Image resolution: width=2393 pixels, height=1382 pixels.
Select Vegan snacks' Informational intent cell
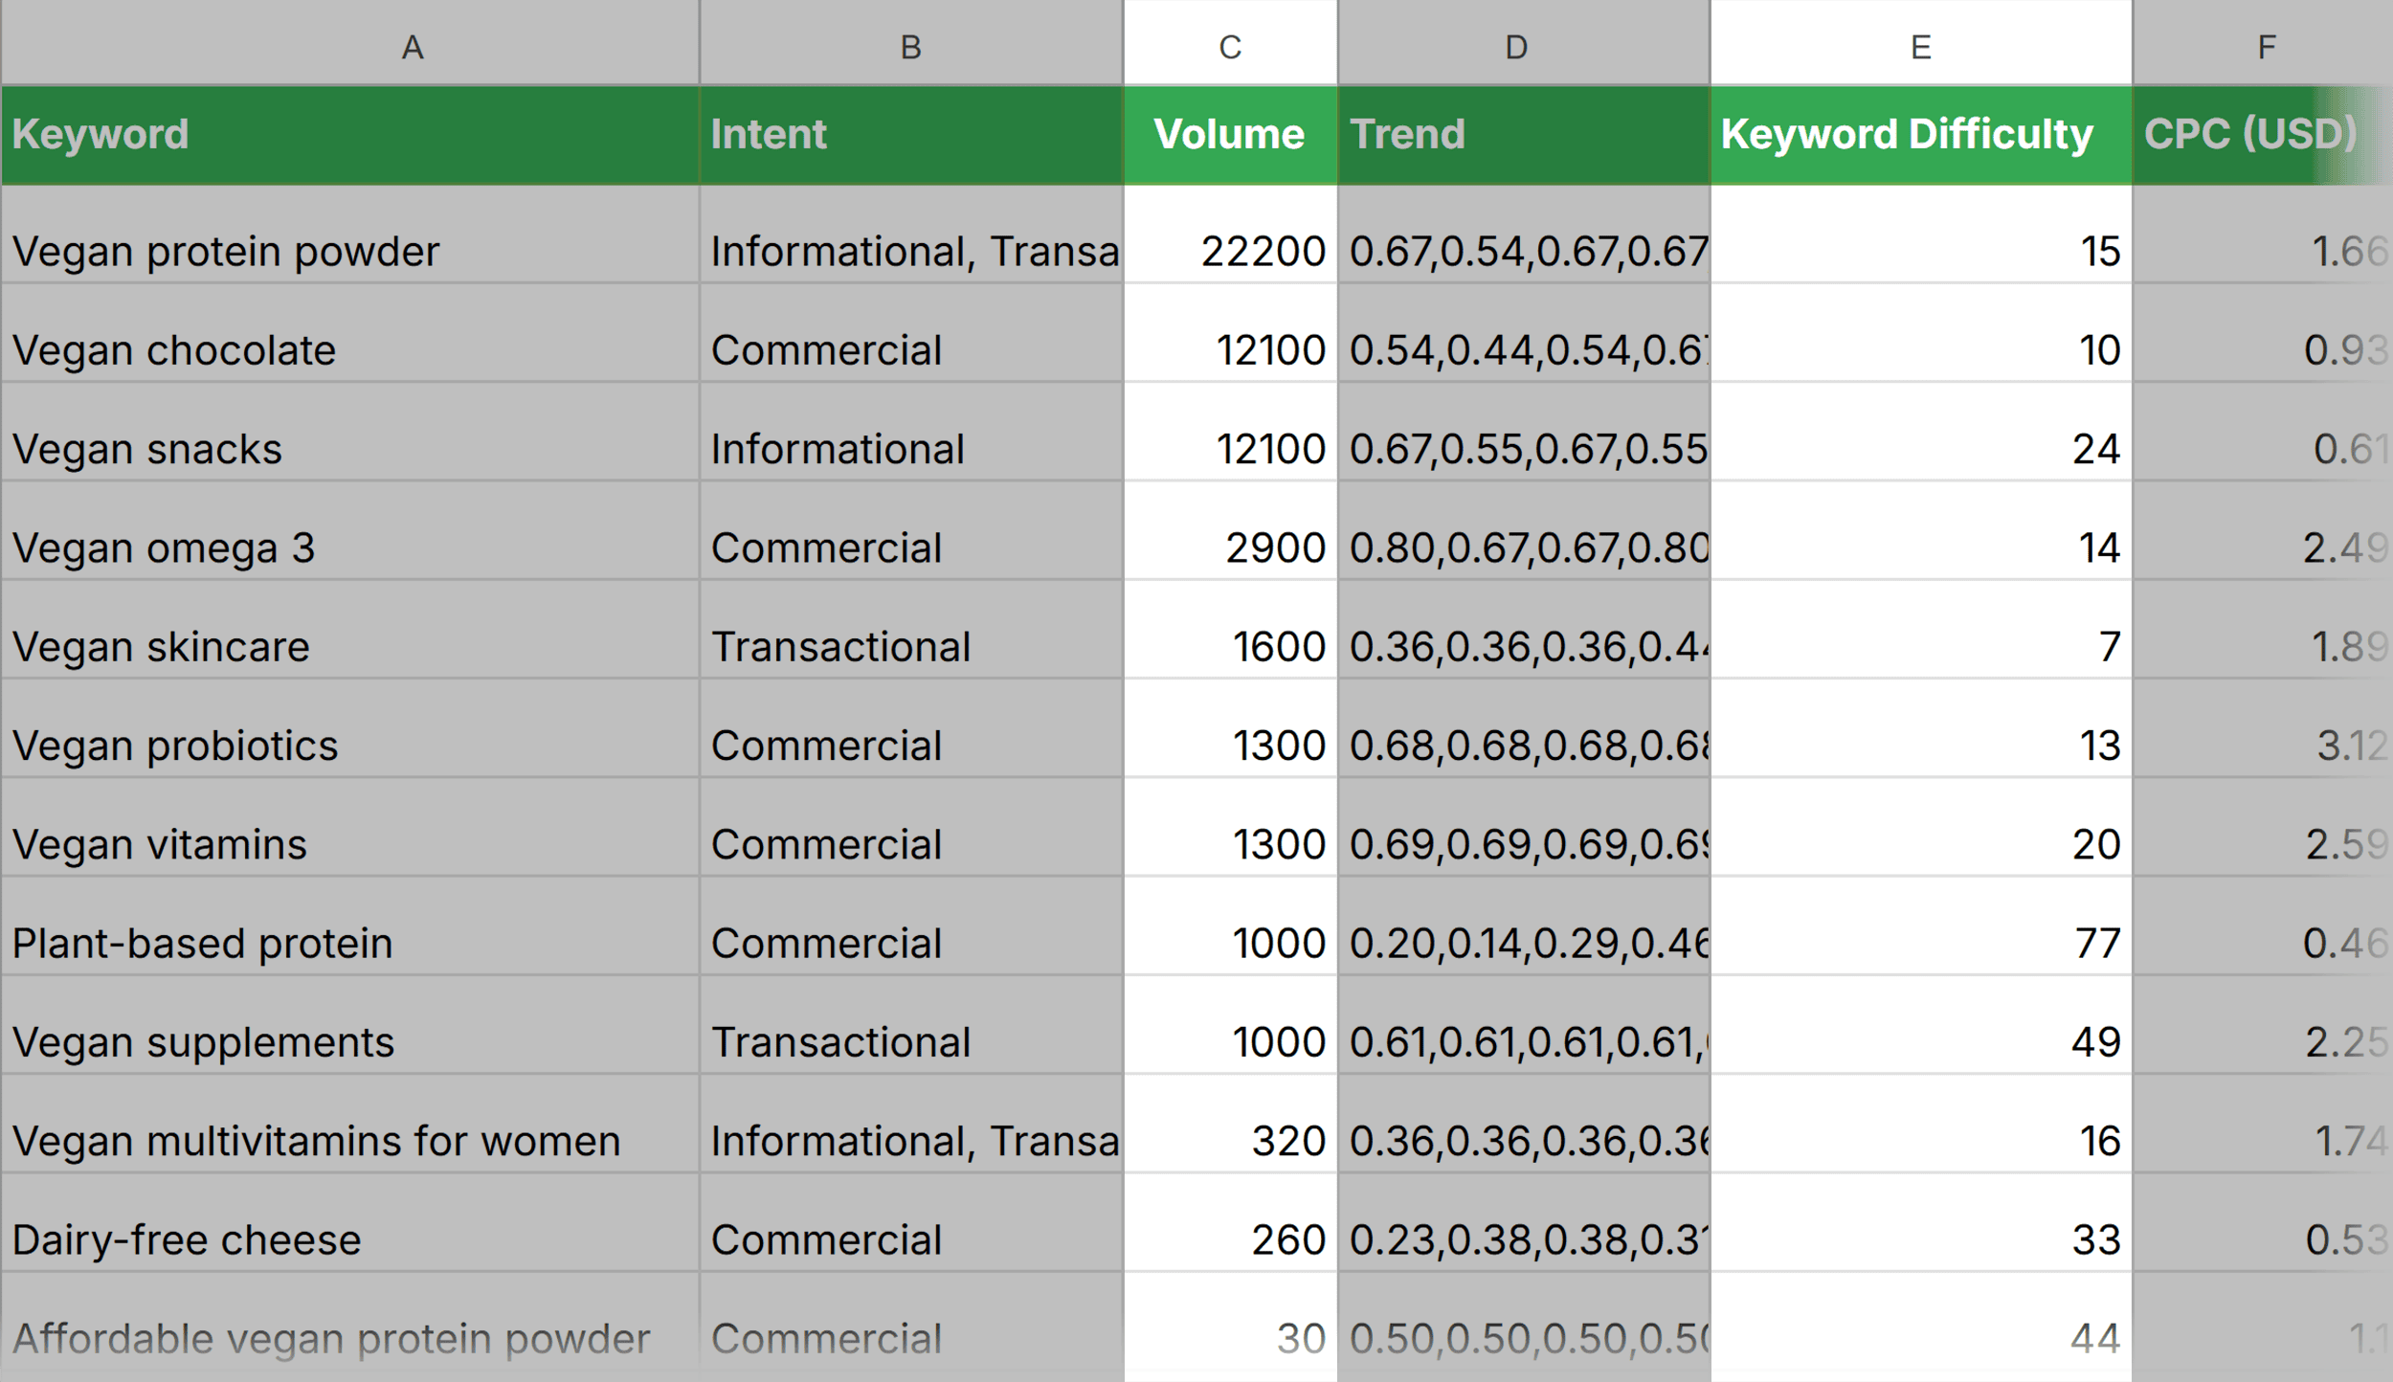coord(911,432)
